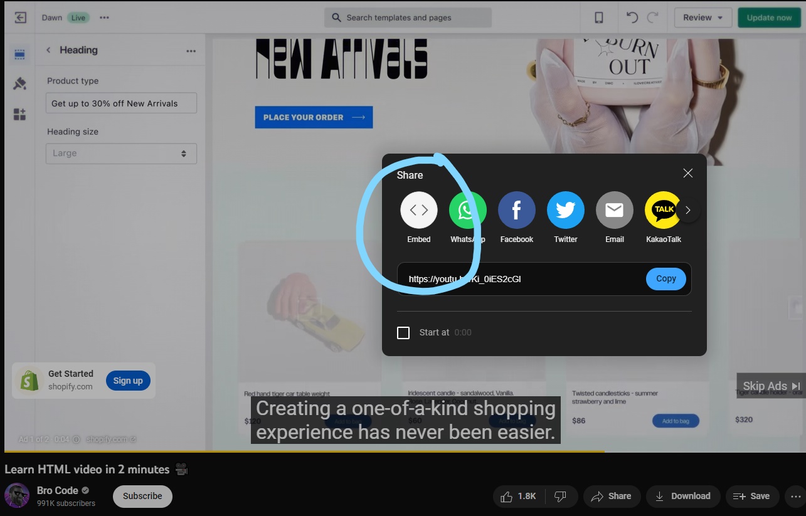Subscribe to the Bro Code channel

142,496
